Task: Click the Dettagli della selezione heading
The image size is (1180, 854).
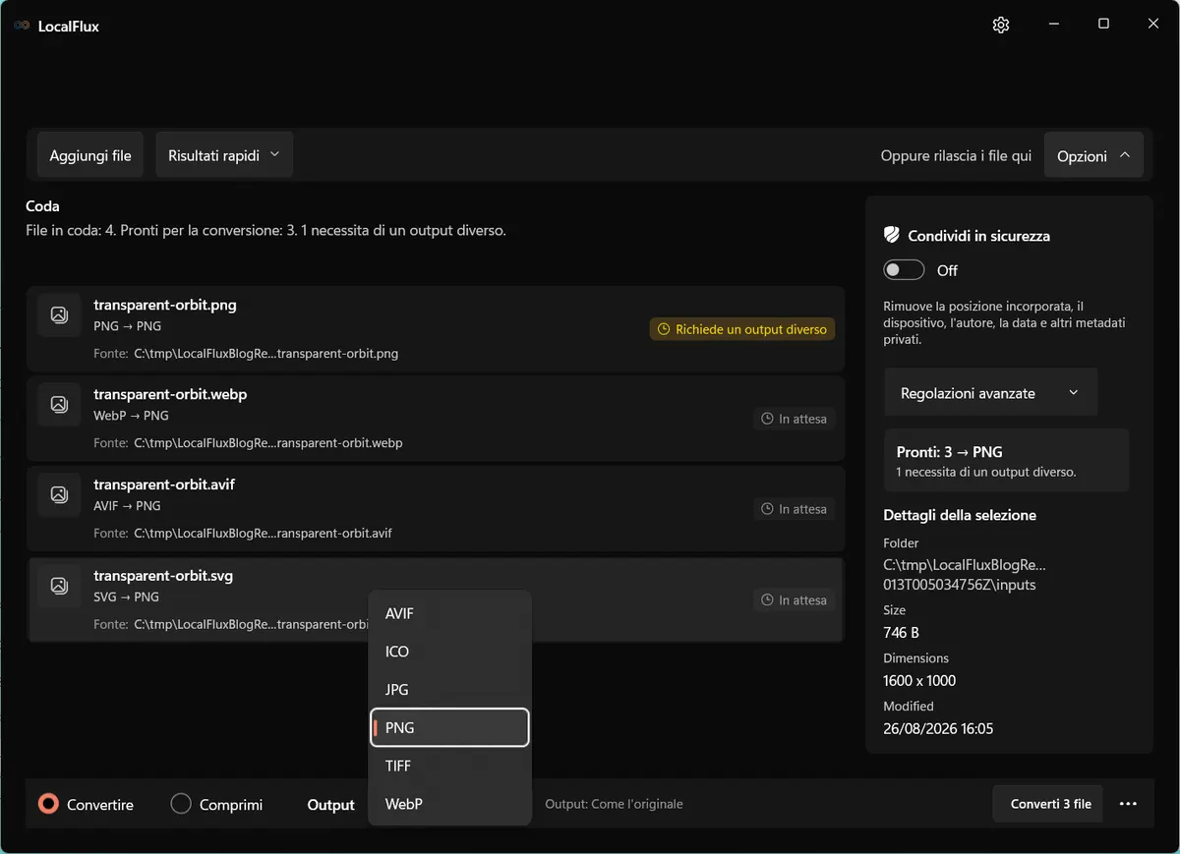Action: click(x=960, y=515)
